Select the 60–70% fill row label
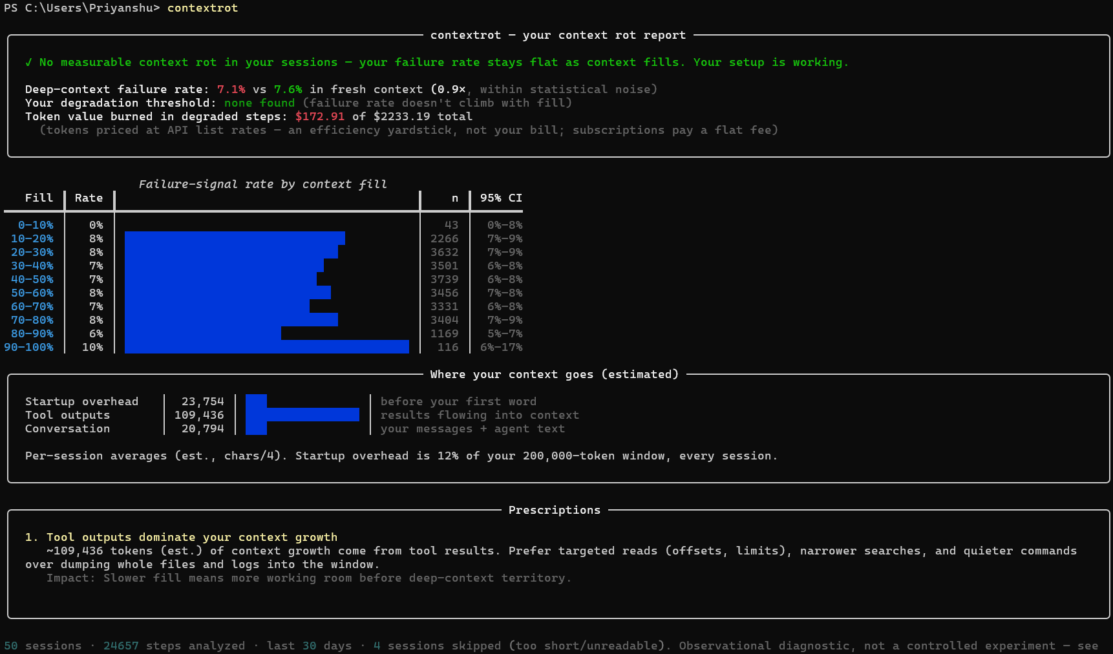This screenshot has height=654, width=1113. [32, 306]
